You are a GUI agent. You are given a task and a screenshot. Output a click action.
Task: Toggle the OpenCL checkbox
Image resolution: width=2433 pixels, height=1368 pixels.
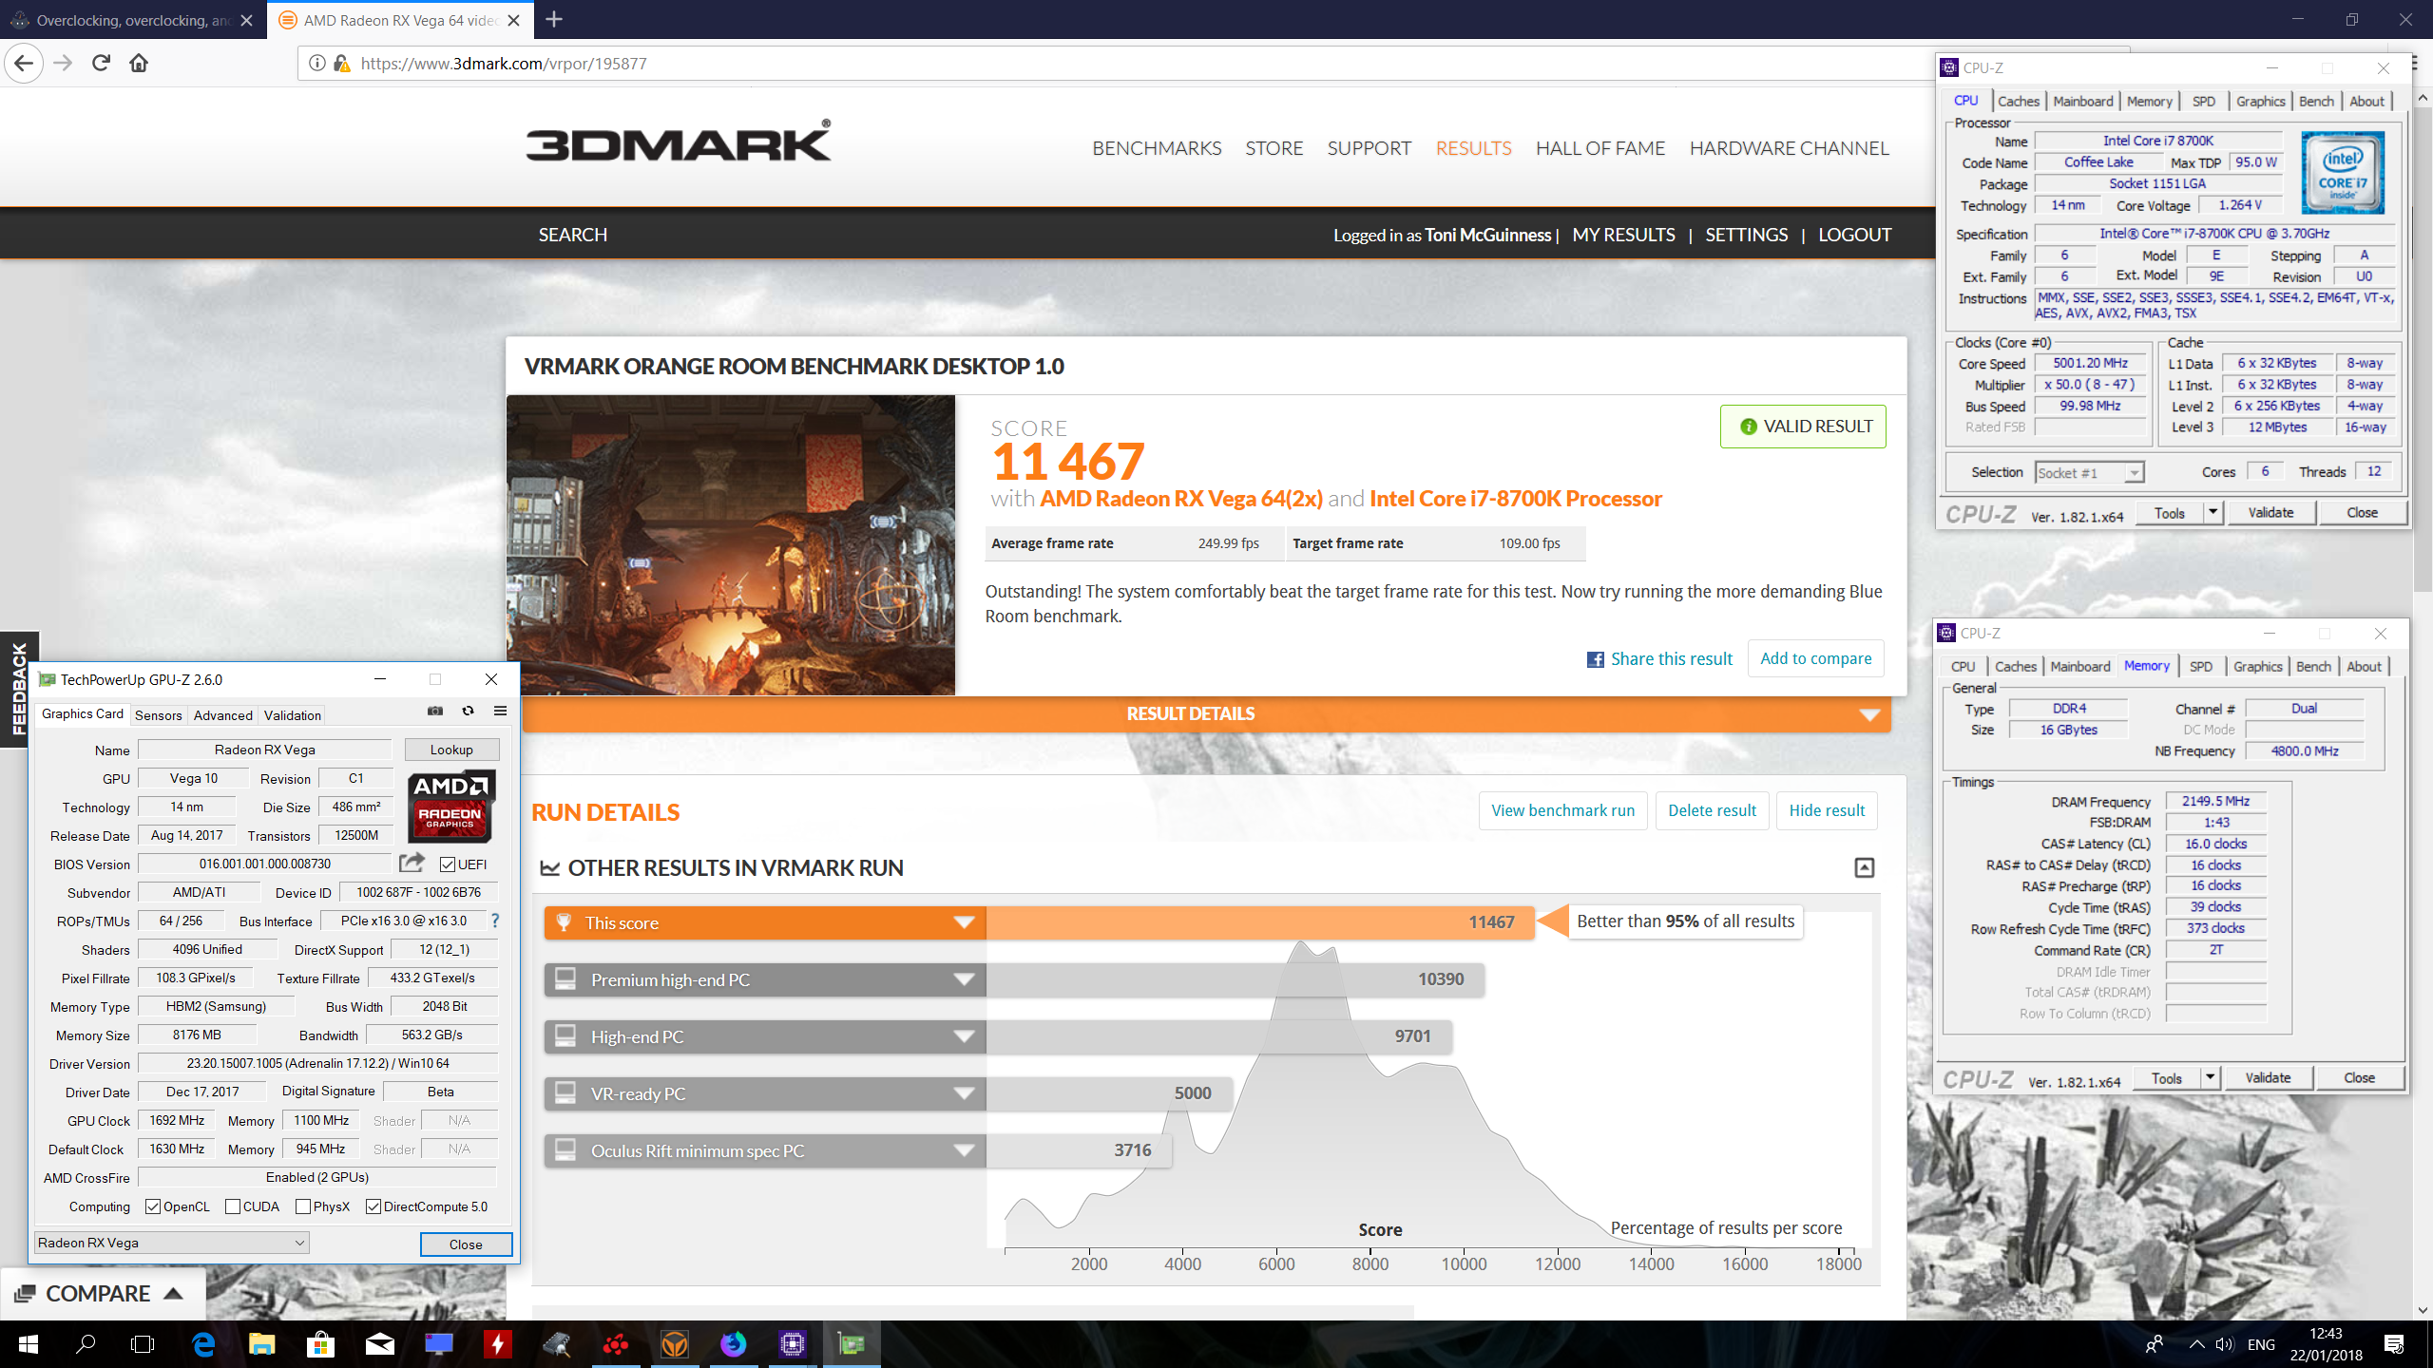(x=153, y=1206)
